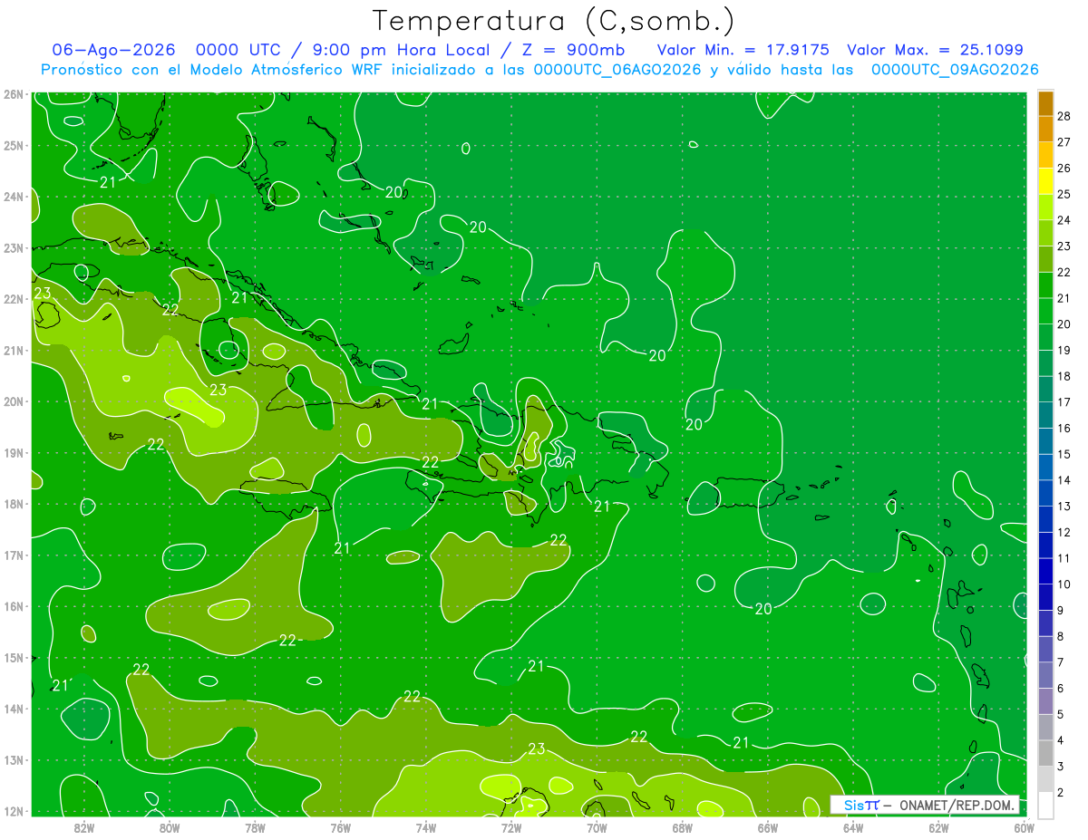Image resolution: width=1088 pixels, height=840 pixels.
Task: Click the yellow swatch between 25 and 26
Action: point(1045,181)
